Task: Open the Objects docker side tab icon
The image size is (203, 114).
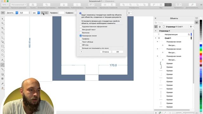Action: tap(197, 22)
